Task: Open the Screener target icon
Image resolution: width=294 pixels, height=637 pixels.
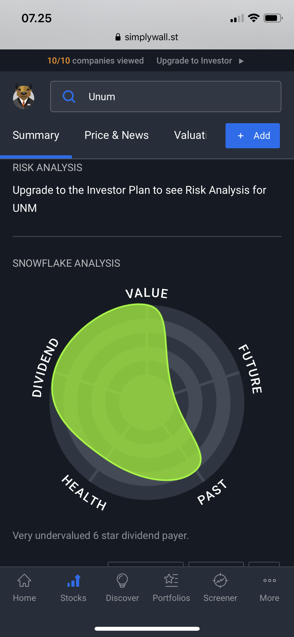Action: [x=220, y=581]
